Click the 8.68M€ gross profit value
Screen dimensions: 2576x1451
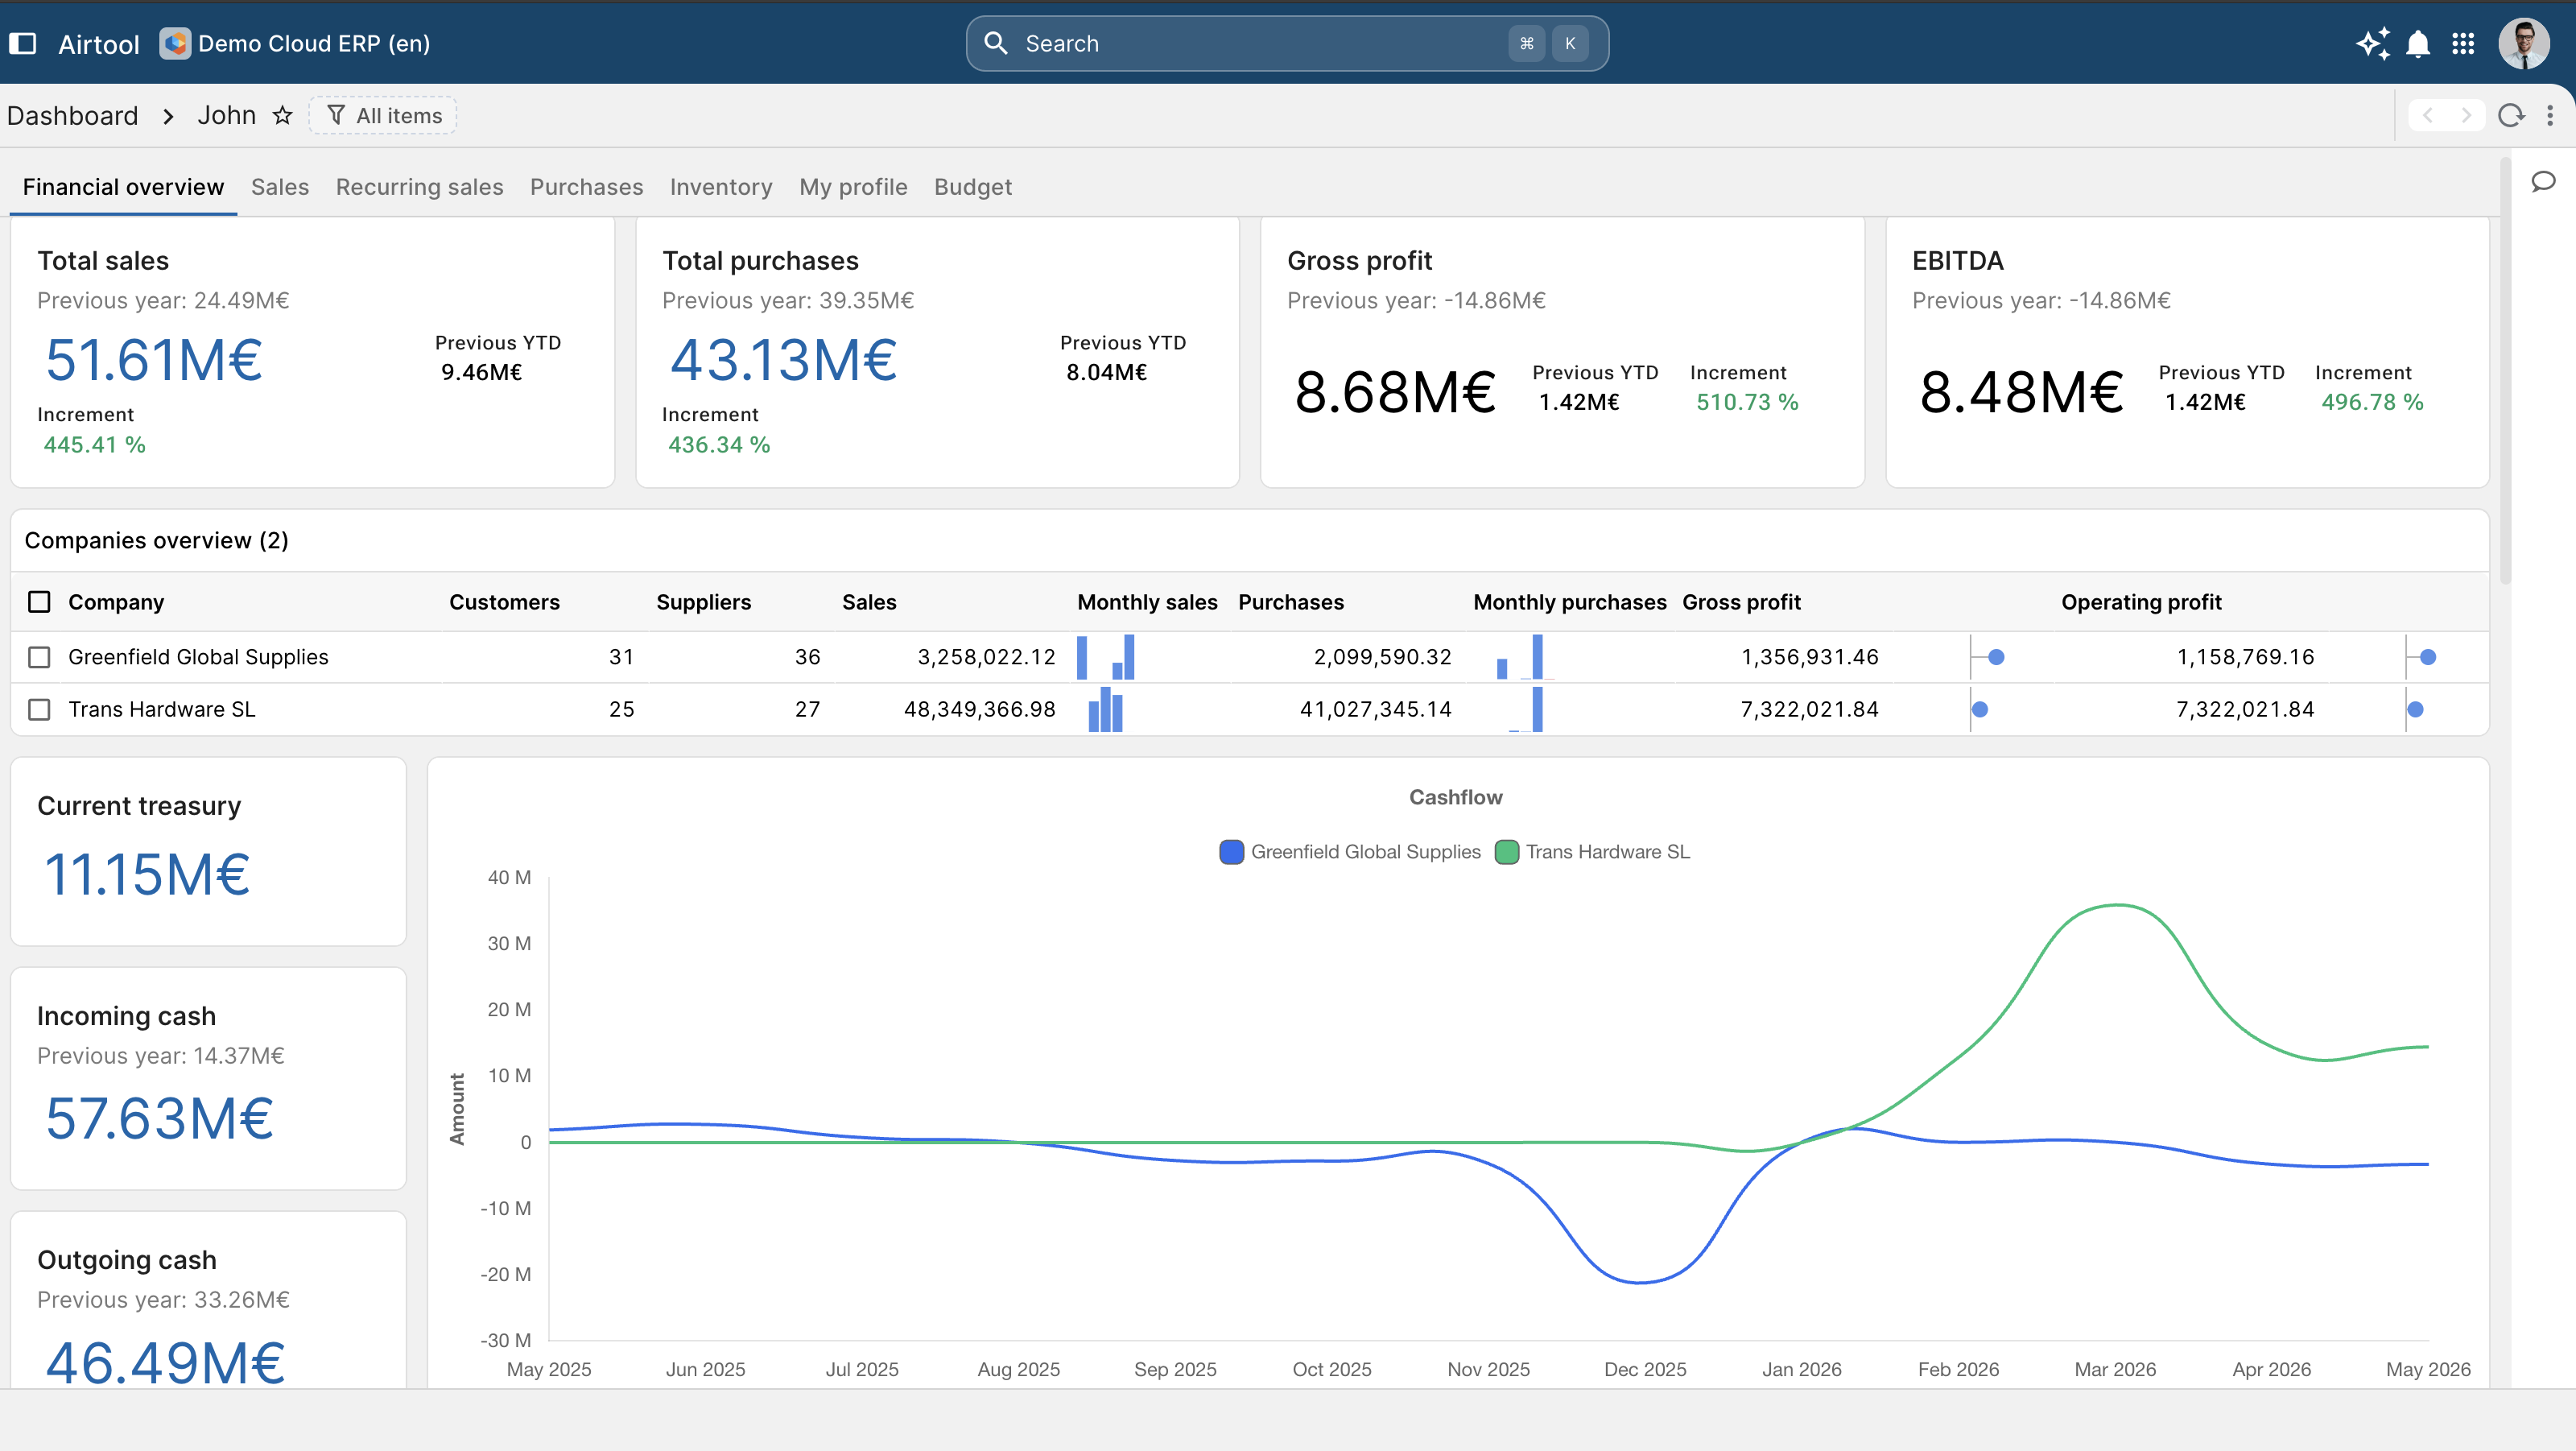[1394, 391]
